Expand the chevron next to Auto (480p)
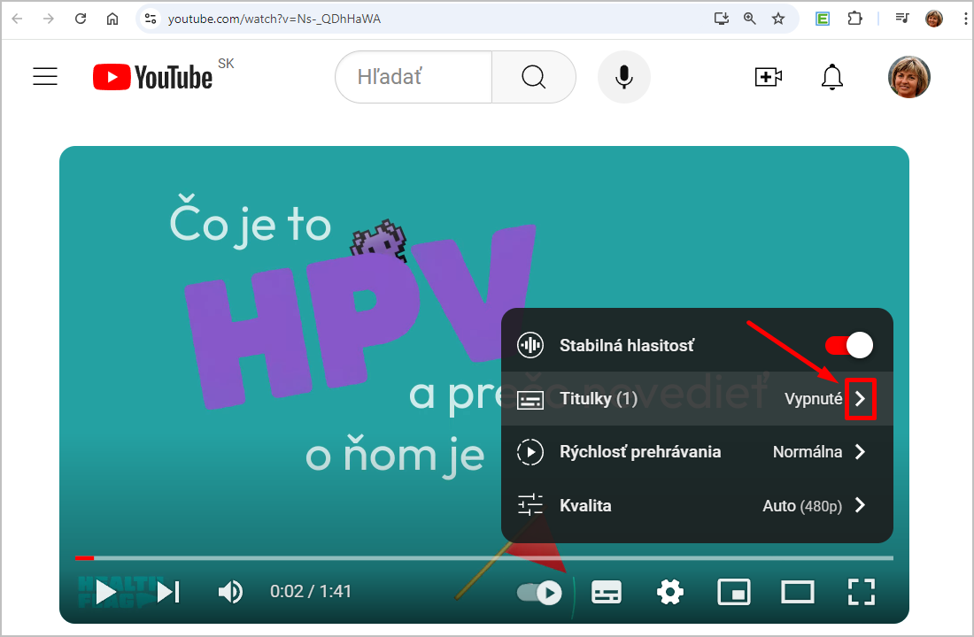Viewport: 974px width, 637px height. tap(861, 505)
